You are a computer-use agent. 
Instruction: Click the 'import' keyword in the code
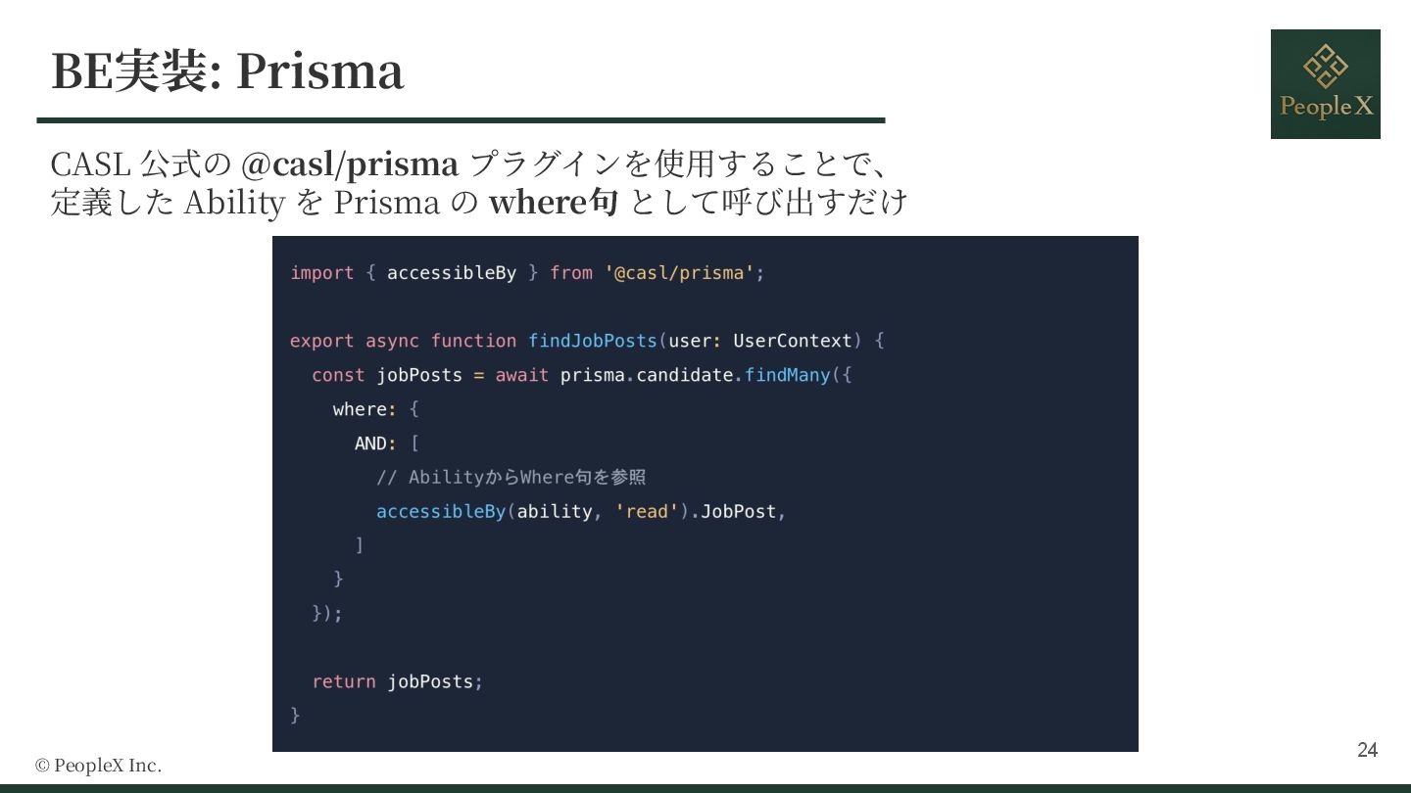click(321, 273)
